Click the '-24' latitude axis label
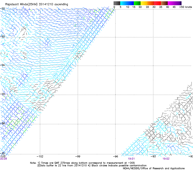Image resolution: width=193 pixels, height=170 pixels. click(2, 65)
